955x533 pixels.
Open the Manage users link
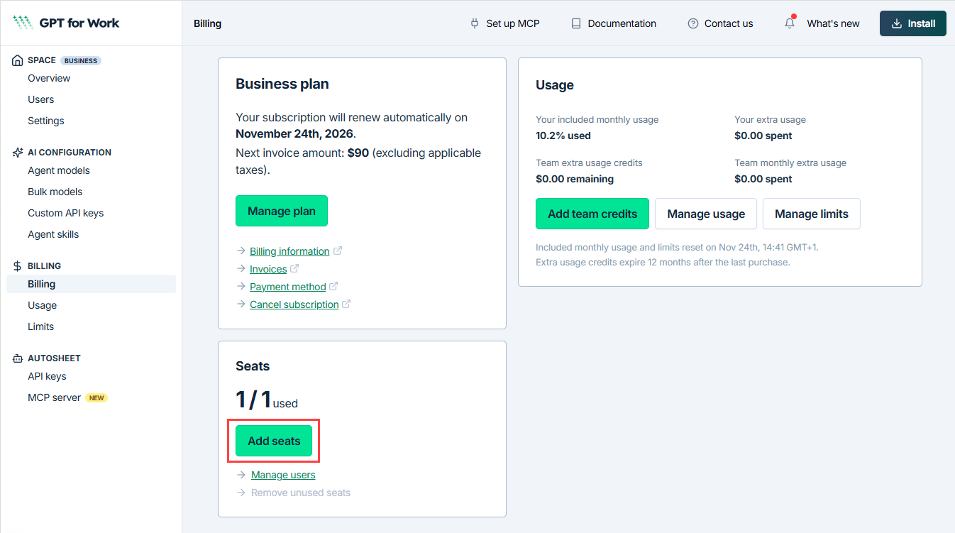click(283, 475)
